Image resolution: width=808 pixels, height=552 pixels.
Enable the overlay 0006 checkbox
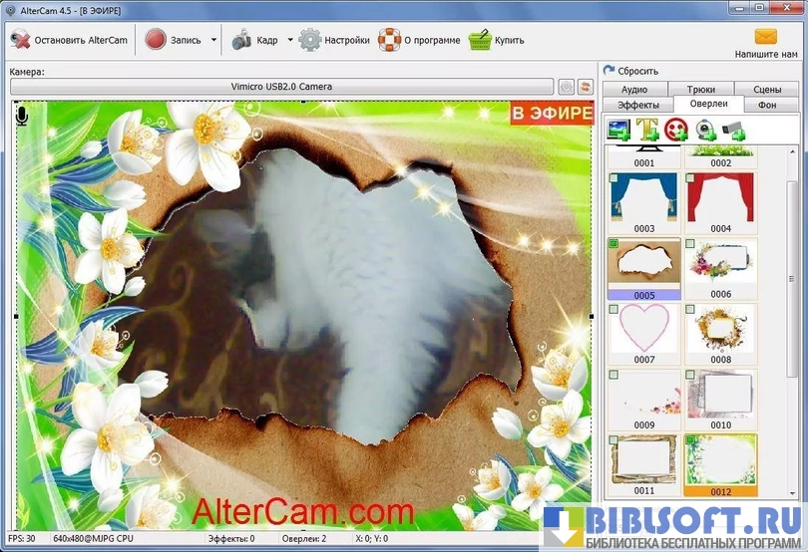pos(690,243)
